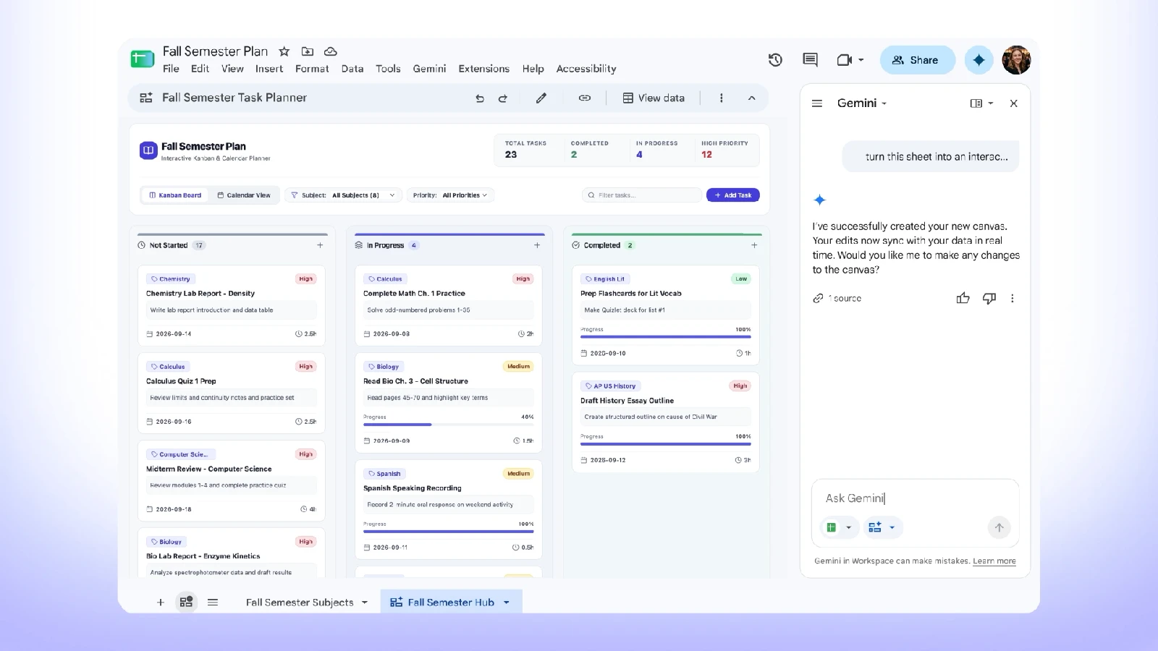Expand the canvas tool dropdown in prompt

pyautogui.click(x=892, y=527)
